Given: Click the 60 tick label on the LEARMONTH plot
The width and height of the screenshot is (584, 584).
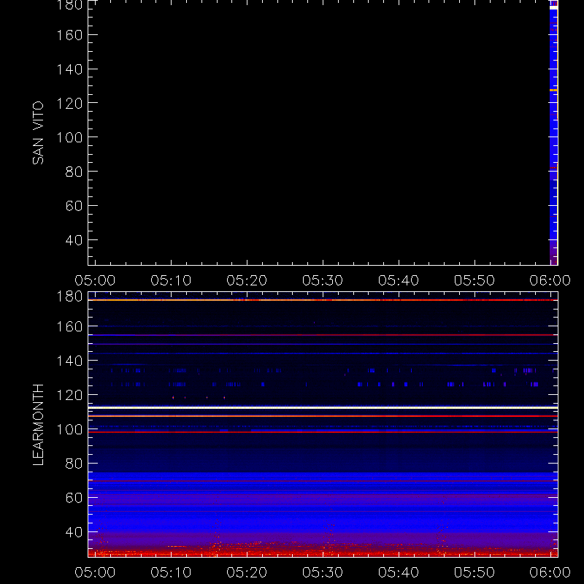Looking at the screenshot, I should (74, 498).
